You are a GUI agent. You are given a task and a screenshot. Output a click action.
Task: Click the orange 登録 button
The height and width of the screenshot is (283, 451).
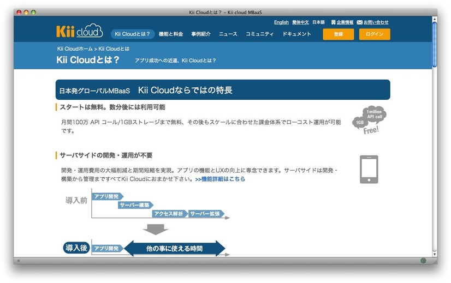[x=339, y=34]
